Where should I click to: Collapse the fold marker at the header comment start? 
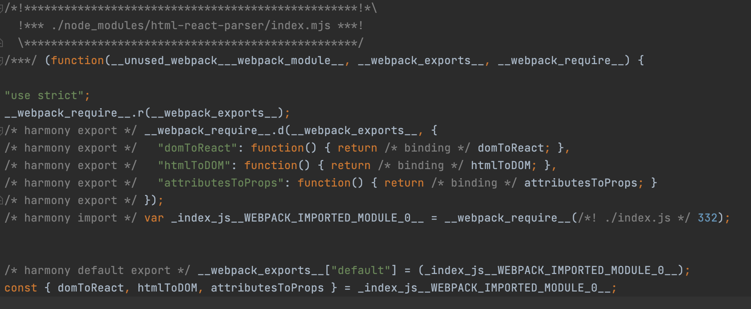(x=1, y=8)
